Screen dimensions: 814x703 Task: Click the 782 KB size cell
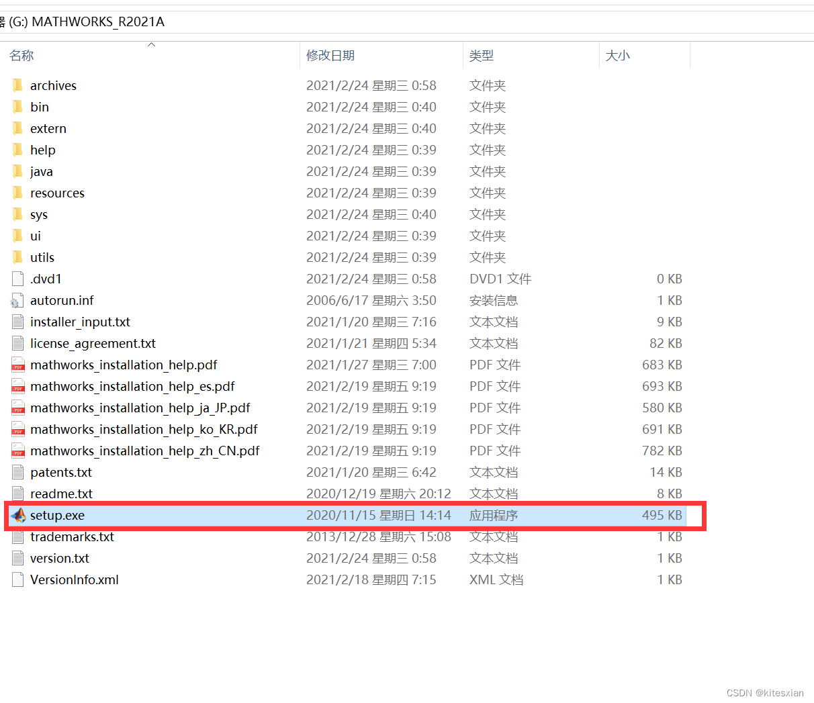(662, 451)
